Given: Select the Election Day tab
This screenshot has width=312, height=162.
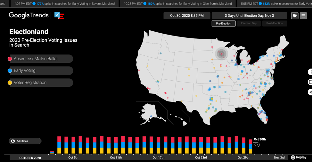Looking at the screenshot, I should click(x=249, y=23).
